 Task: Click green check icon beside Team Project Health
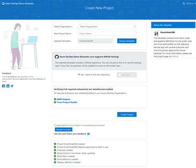pos(55,102)
